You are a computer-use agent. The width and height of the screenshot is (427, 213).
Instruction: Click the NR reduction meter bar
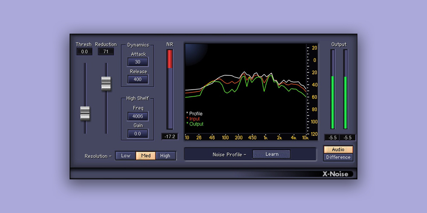coord(170,89)
